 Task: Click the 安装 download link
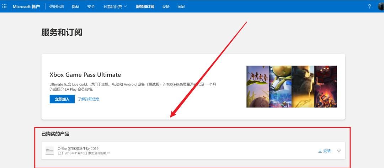point(324,151)
